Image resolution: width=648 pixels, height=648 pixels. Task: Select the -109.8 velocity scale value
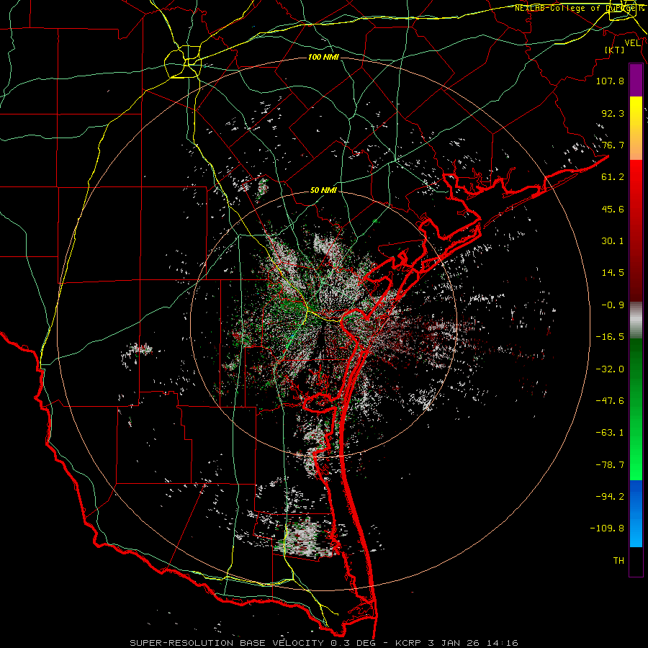607,528
